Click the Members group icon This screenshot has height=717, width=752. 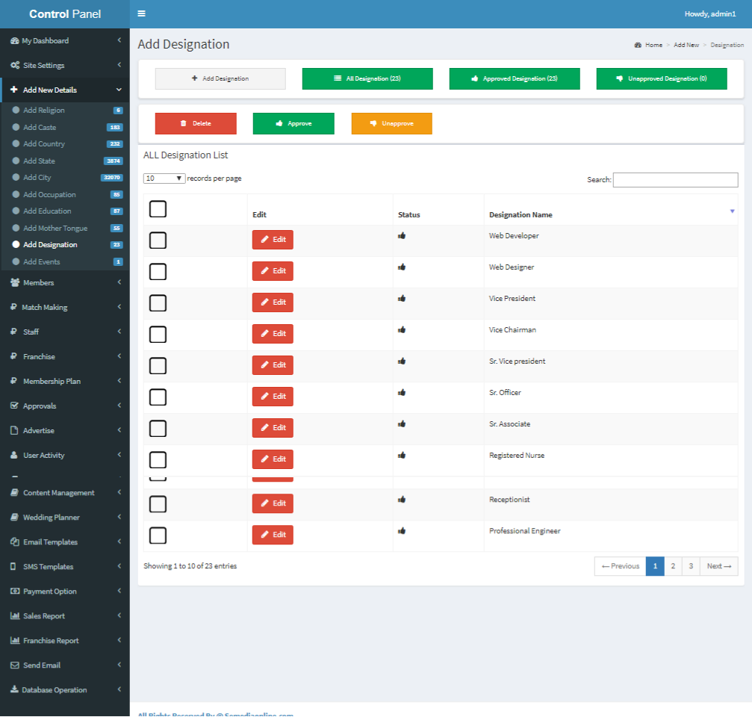click(16, 282)
